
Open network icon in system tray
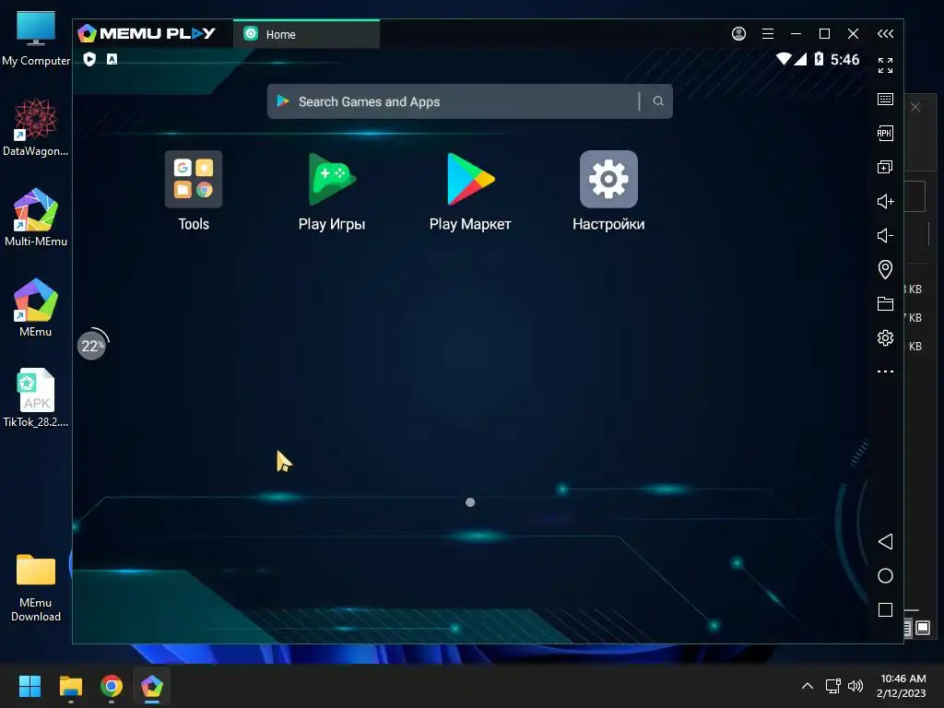(x=833, y=686)
